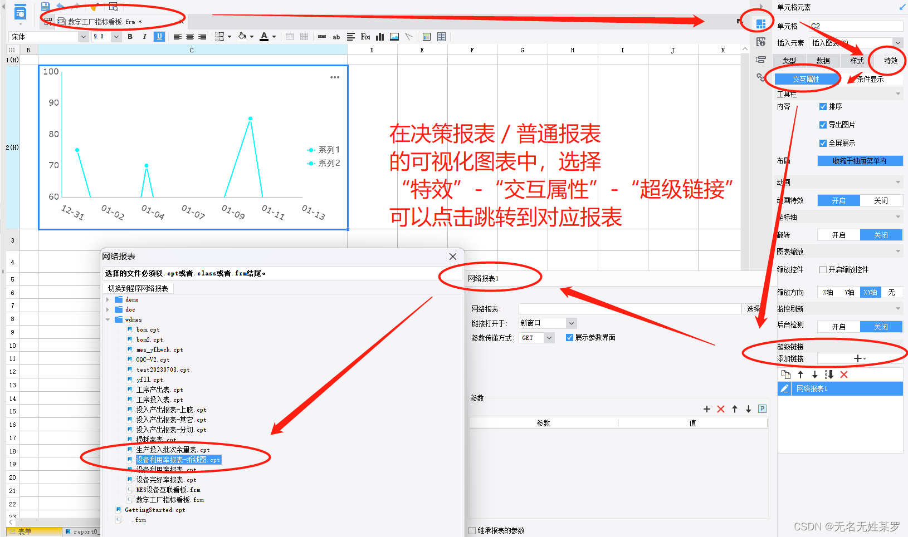Set 翻转 to 开启
The height and width of the screenshot is (537, 908).
(838, 235)
